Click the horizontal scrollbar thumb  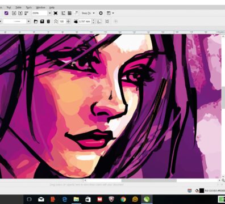(149, 181)
